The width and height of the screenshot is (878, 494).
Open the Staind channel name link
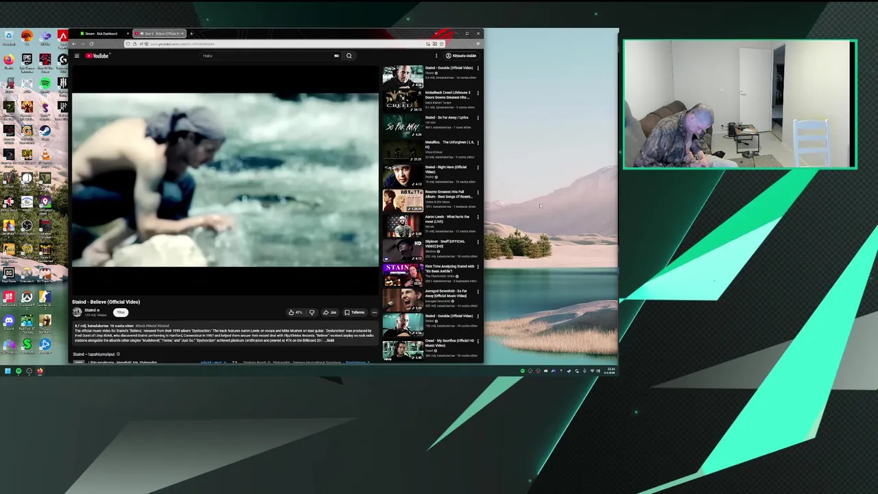(x=91, y=310)
